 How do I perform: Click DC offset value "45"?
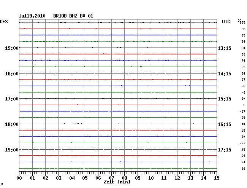click(x=243, y=150)
